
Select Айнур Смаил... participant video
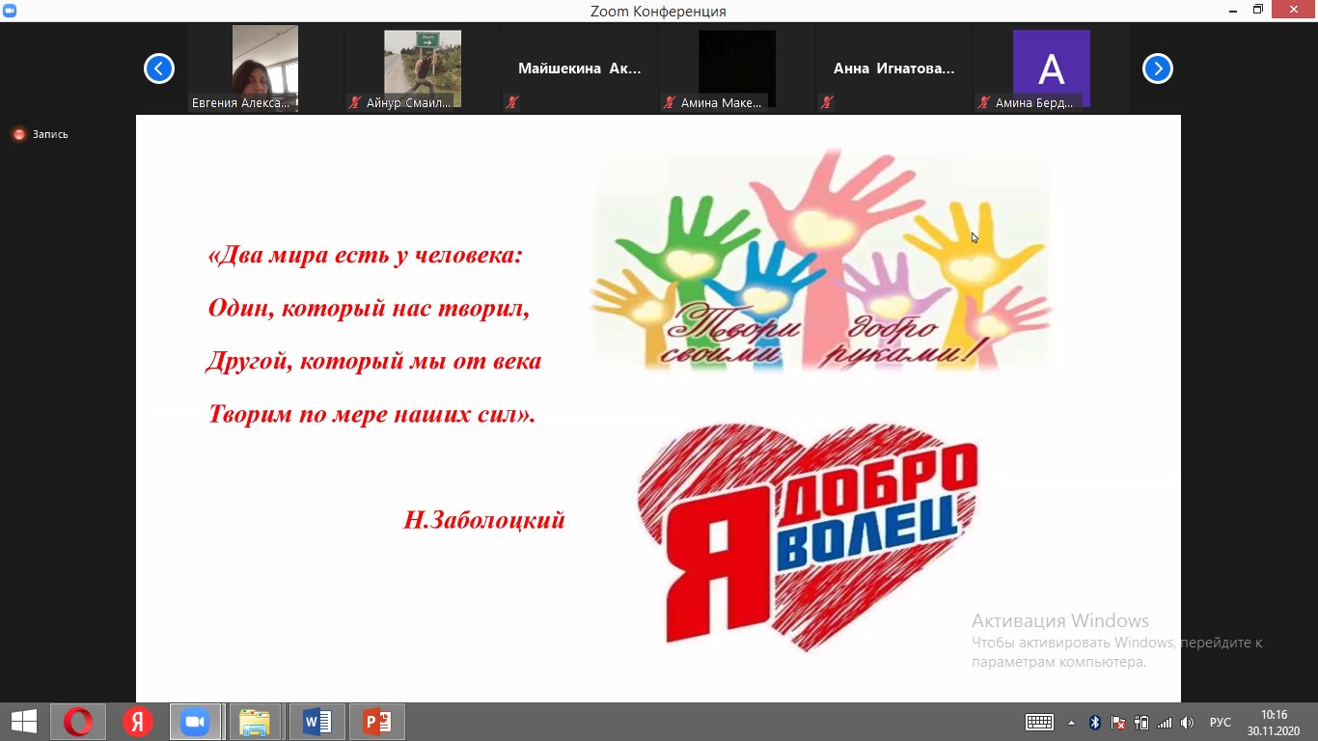(x=422, y=68)
